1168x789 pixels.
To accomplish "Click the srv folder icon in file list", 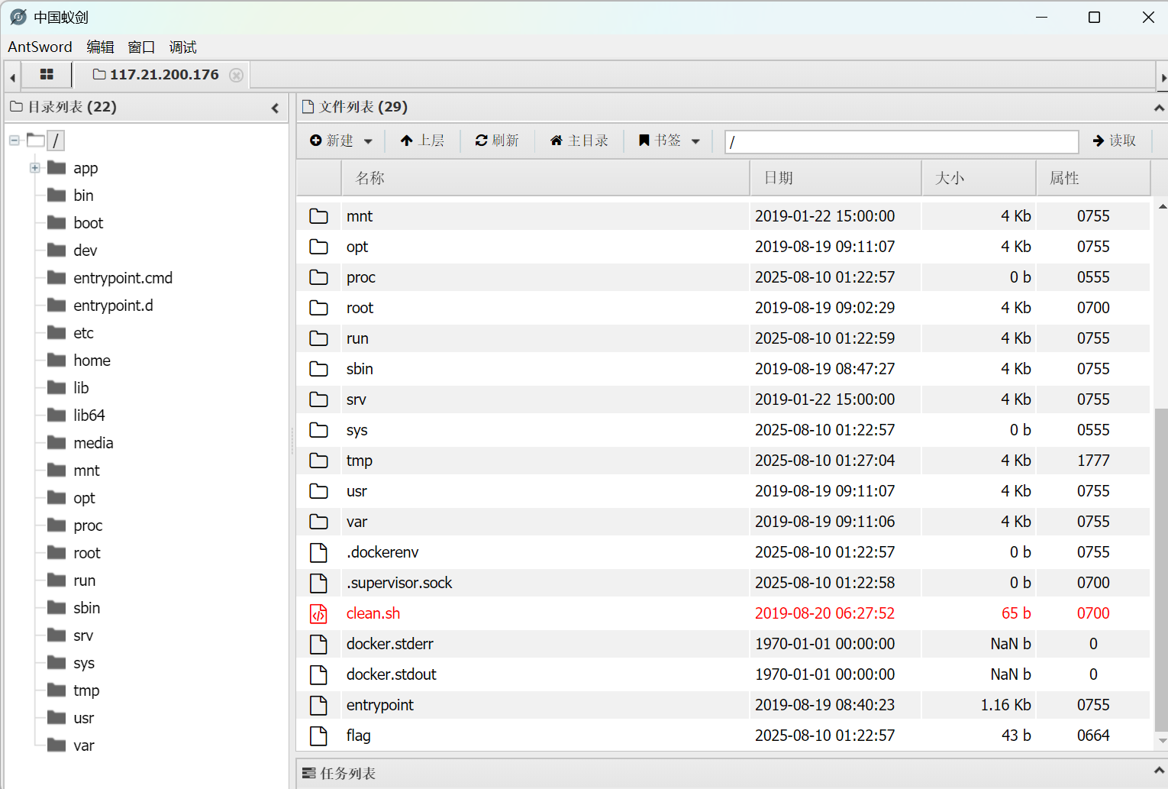I will point(318,399).
